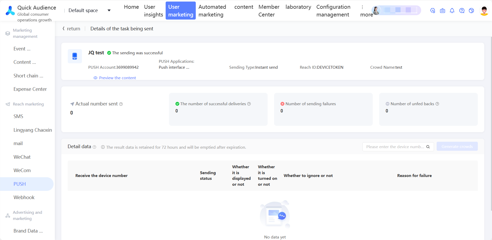Viewport: 492px width, 240px height.
Task: Click the search magnifier in device number field
Action: coord(428,147)
